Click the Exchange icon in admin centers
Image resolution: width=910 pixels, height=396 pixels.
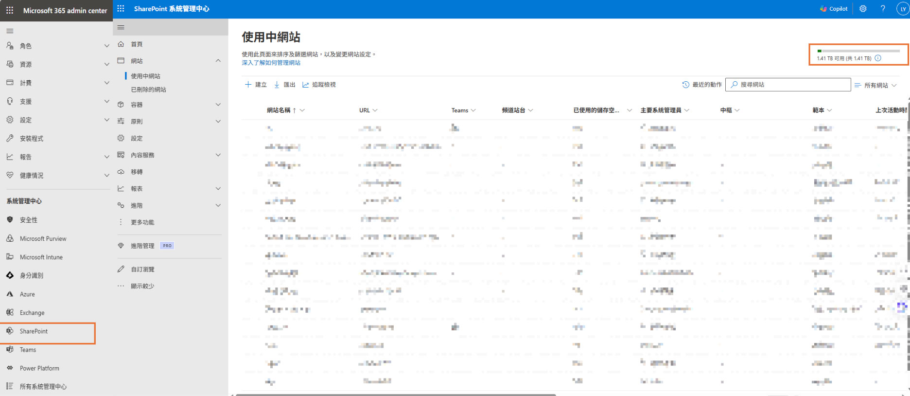pos(10,312)
